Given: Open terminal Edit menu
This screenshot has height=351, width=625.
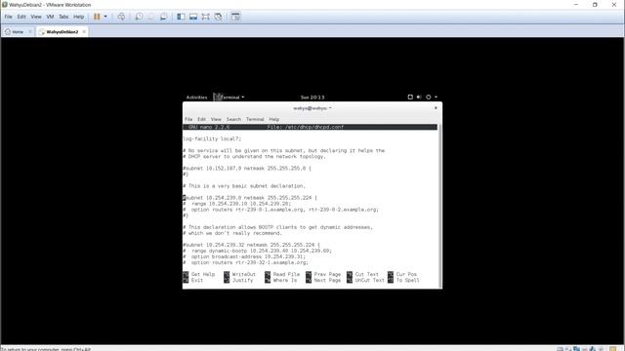Looking at the screenshot, I should pos(202,119).
